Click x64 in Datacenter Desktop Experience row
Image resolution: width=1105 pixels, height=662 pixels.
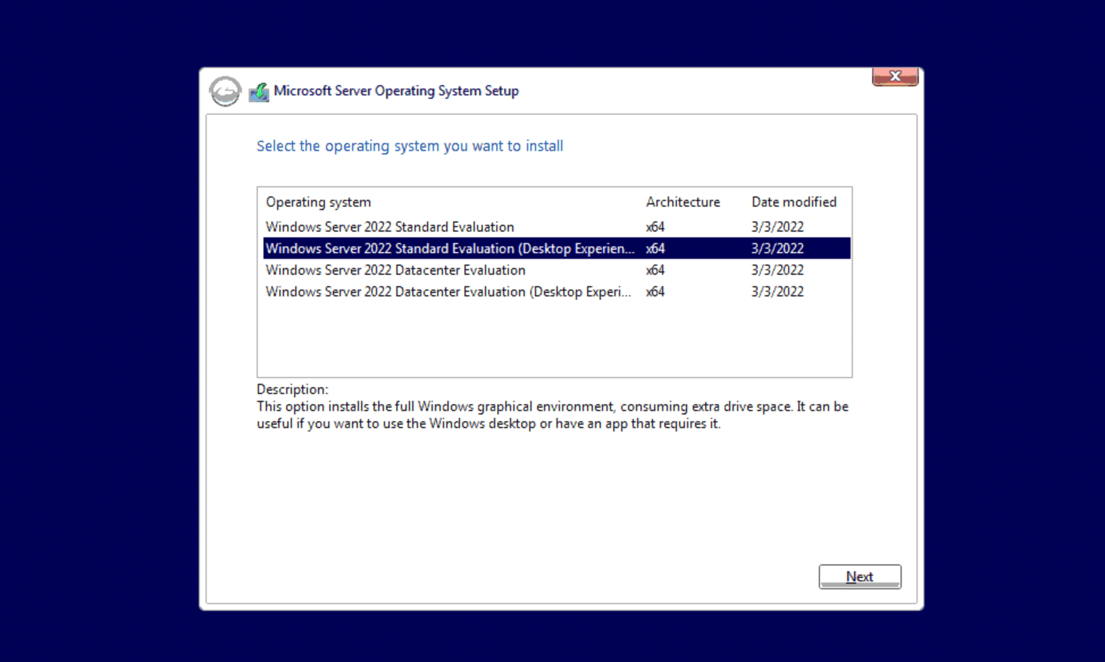(x=655, y=291)
